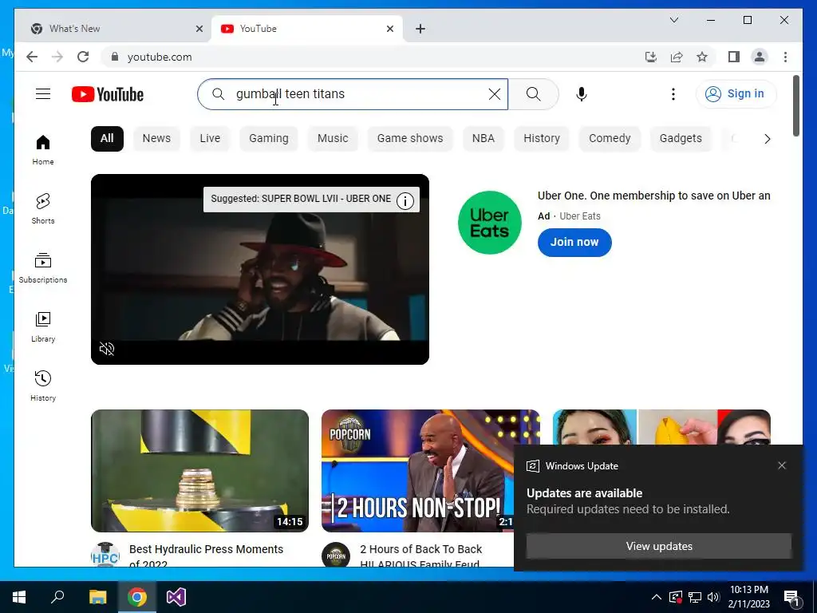The height and width of the screenshot is (613, 817).
Task: Open the Chrome three-dot menu
Action: (x=785, y=57)
